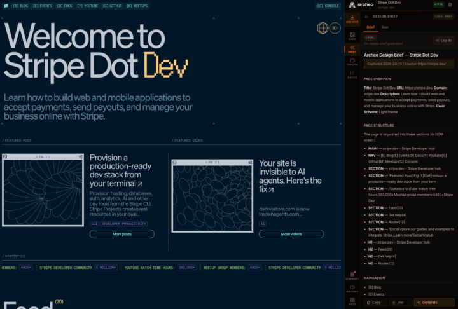Select the Brief sidebar icon
The height and width of the screenshot is (309, 458).
352,49
